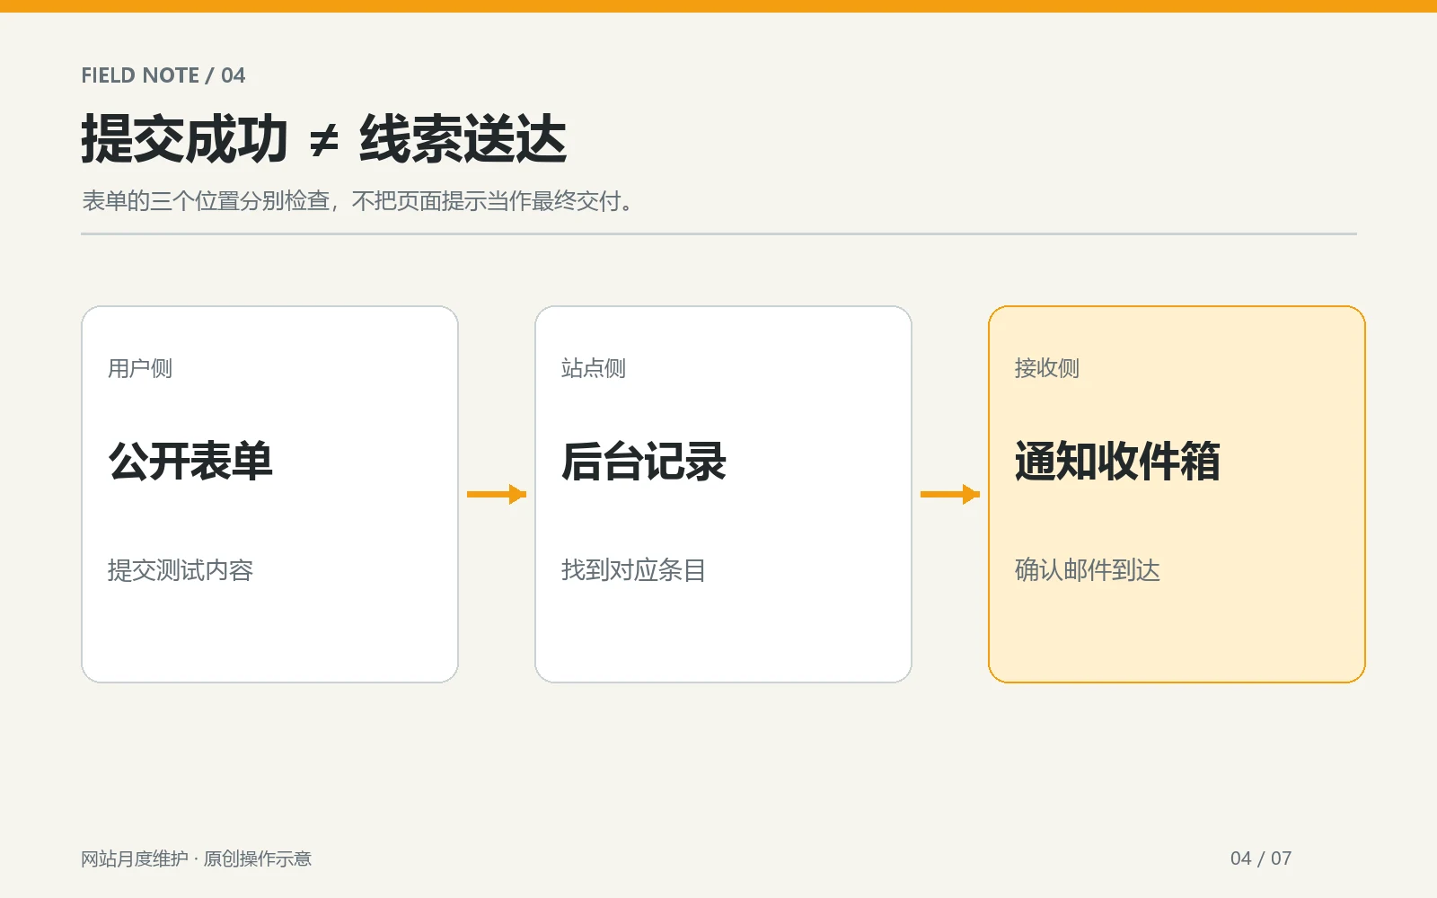Screen dimensions: 1437x898
Task: Select the 提交测试内容 caption
Action: click(x=181, y=570)
